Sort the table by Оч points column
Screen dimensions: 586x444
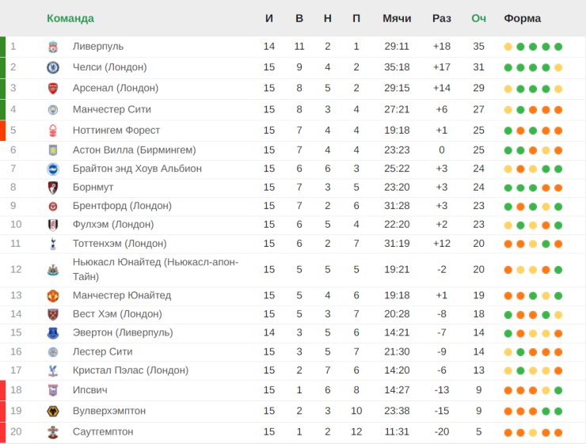click(479, 18)
